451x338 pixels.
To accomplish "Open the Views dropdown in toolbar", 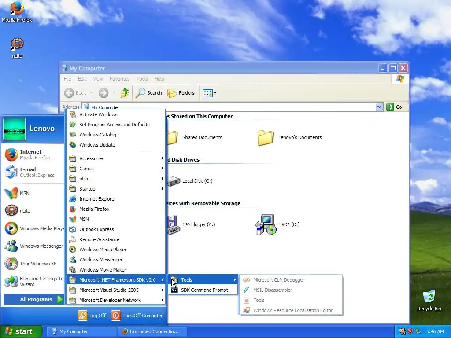I will [209, 93].
